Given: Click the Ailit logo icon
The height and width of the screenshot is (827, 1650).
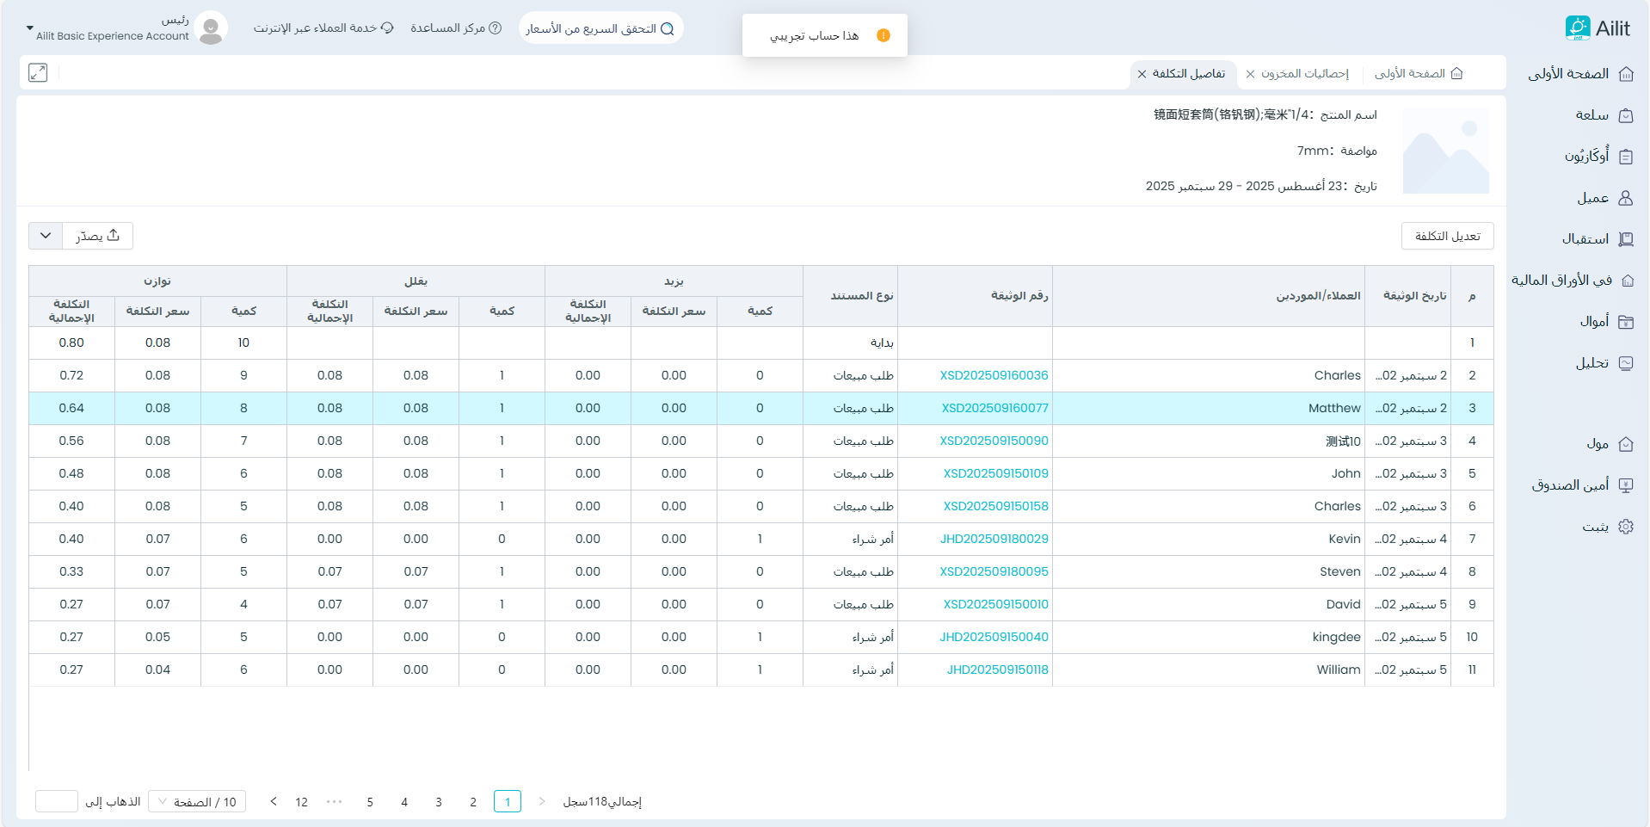Looking at the screenshot, I should [x=1578, y=28].
